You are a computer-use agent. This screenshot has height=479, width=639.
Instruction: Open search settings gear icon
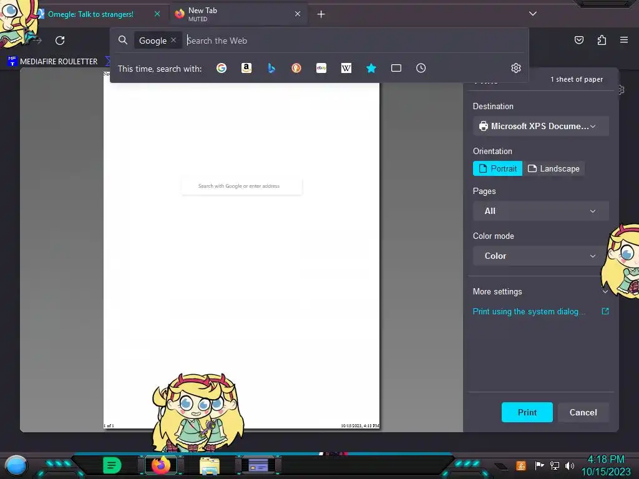[x=516, y=68]
